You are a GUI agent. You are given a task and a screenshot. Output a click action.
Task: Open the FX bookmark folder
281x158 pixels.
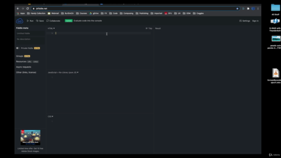104,13
